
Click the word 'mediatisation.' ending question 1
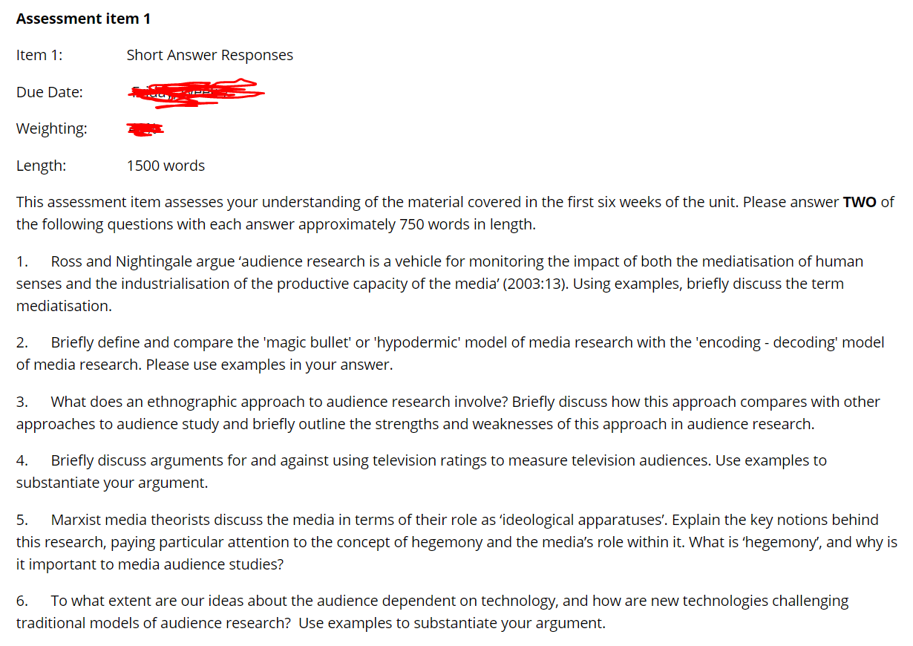coord(64,306)
